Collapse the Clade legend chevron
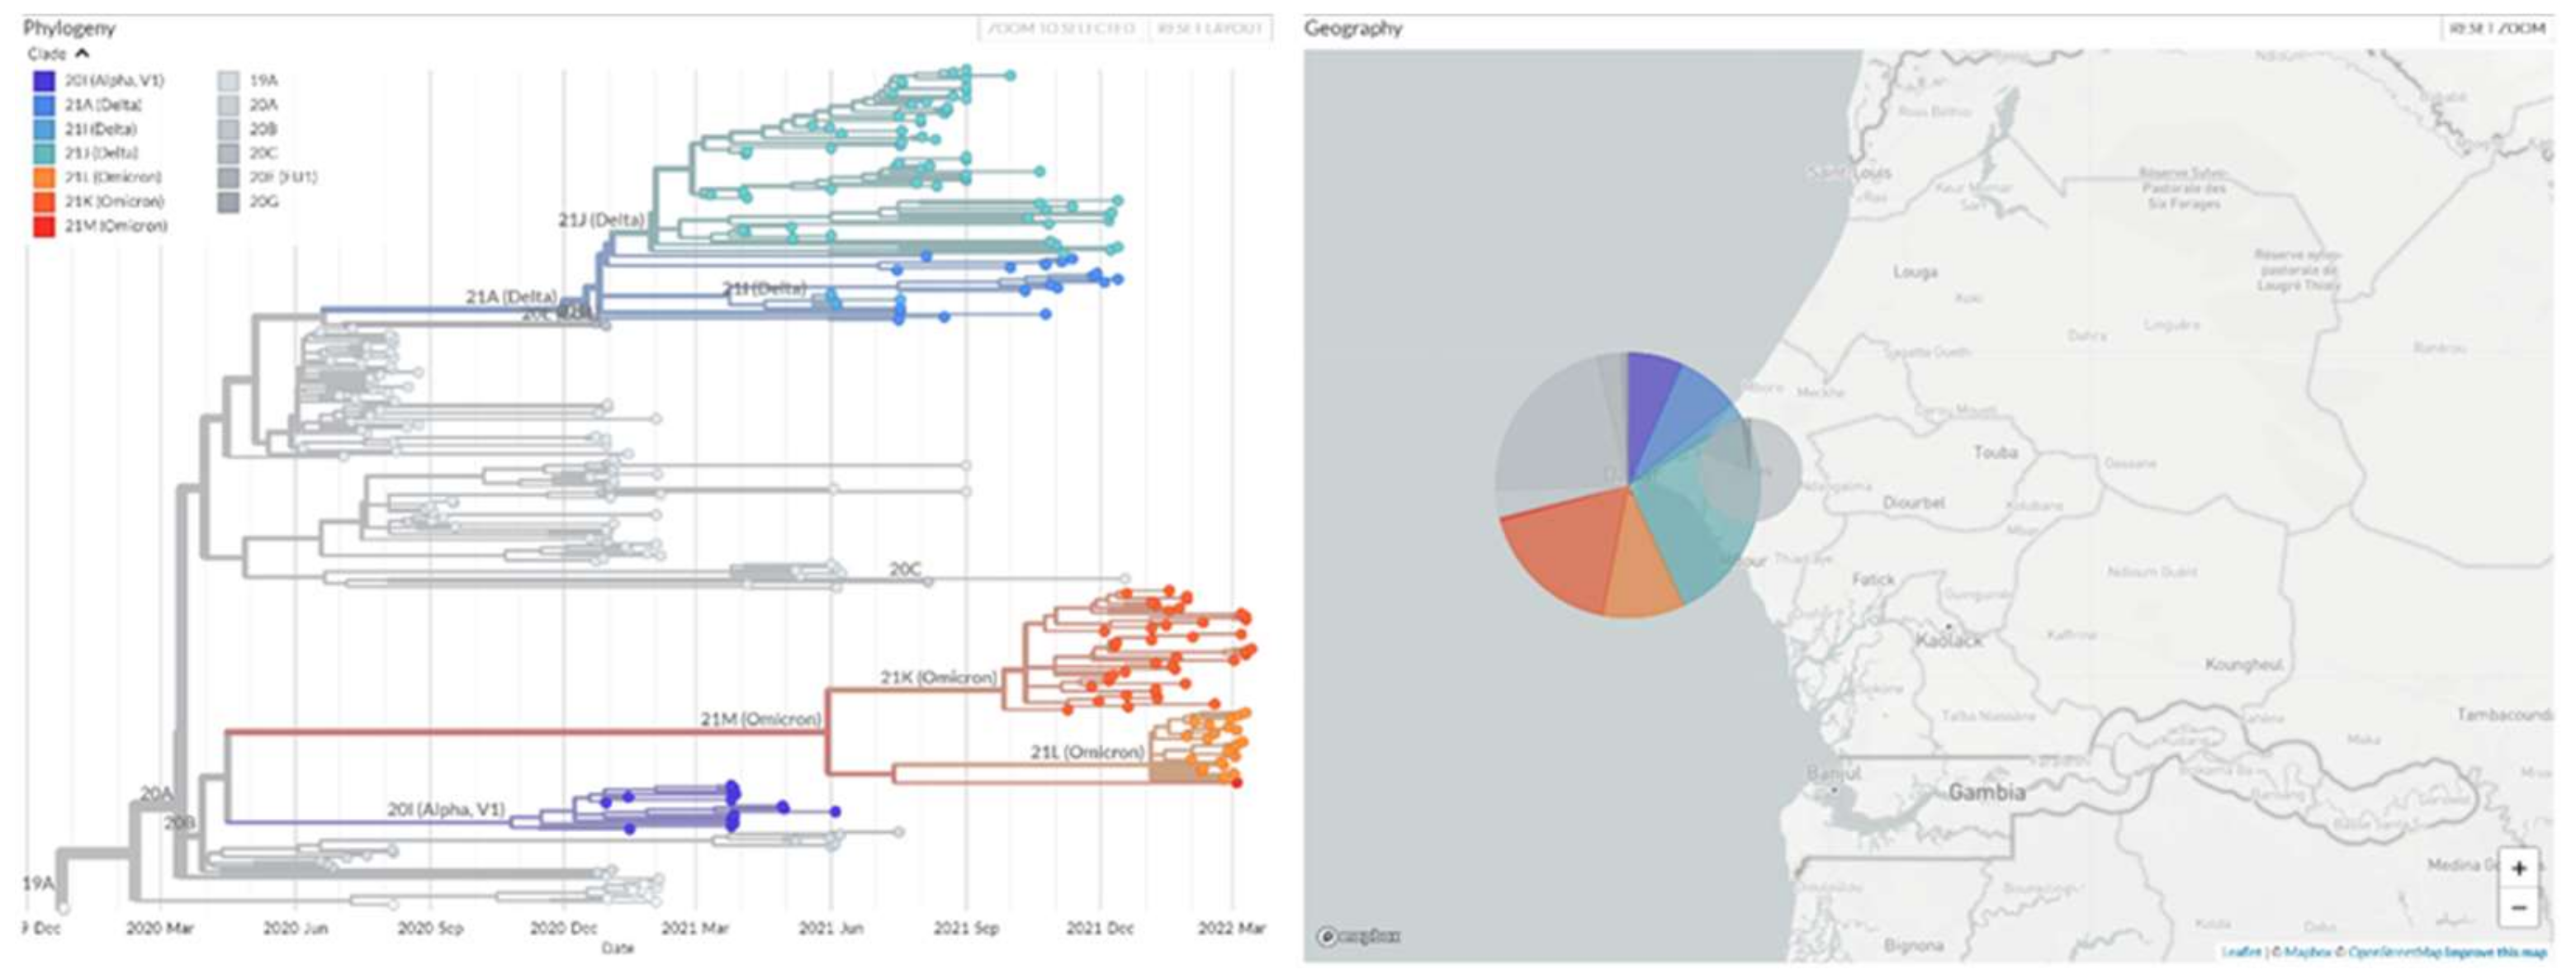The width and height of the screenshot is (2576, 979). coord(82,54)
